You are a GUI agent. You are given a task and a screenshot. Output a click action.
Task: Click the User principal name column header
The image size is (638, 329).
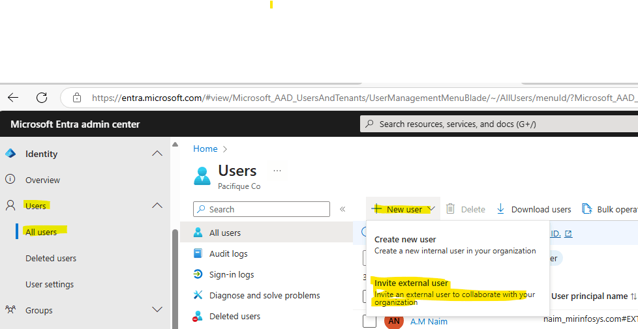click(x=590, y=296)
